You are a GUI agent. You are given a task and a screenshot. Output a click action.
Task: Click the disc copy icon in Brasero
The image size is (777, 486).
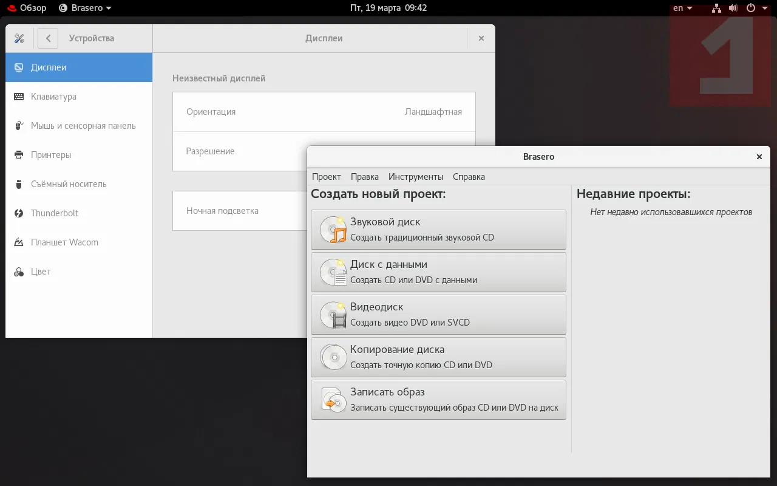(333, 357)
